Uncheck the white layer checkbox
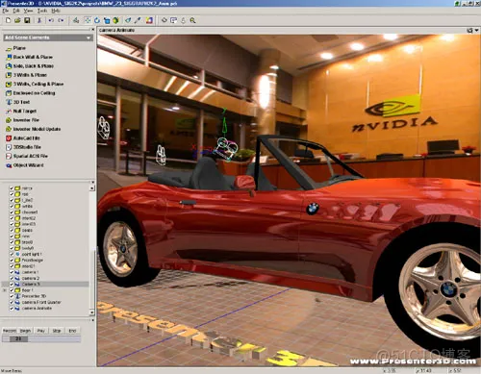481x374 pixels. 12,206
